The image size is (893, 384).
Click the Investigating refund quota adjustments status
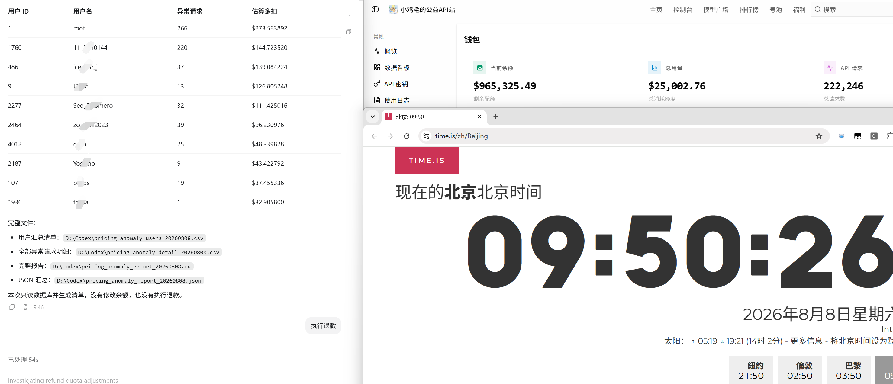pyautogui.click(x=63, y=380)
